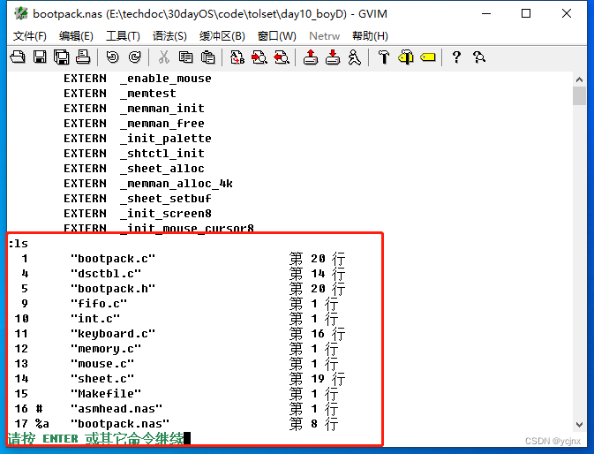The image size is (594, 454).
Task: Click the Print toolbar icon
Action: pyautogui.click(x=83, y=57)
